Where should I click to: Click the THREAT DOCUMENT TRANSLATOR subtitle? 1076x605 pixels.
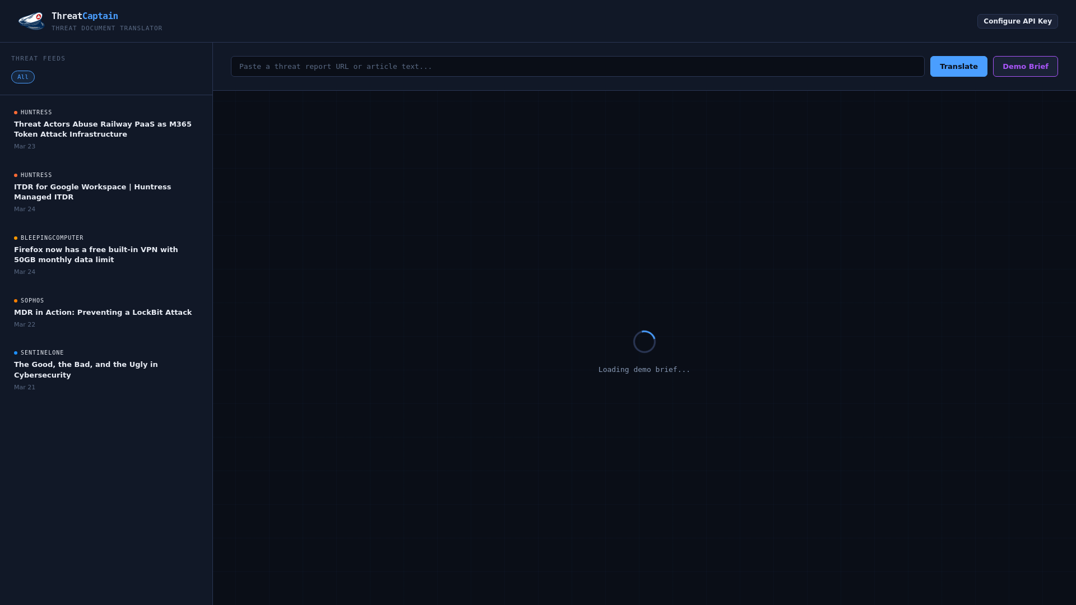(x=106, y=28)
